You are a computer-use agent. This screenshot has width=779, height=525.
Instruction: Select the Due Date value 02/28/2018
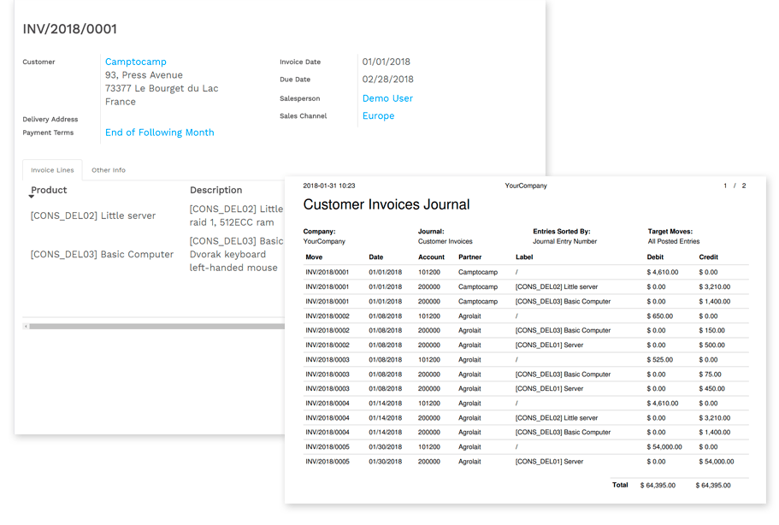(387, 80)
